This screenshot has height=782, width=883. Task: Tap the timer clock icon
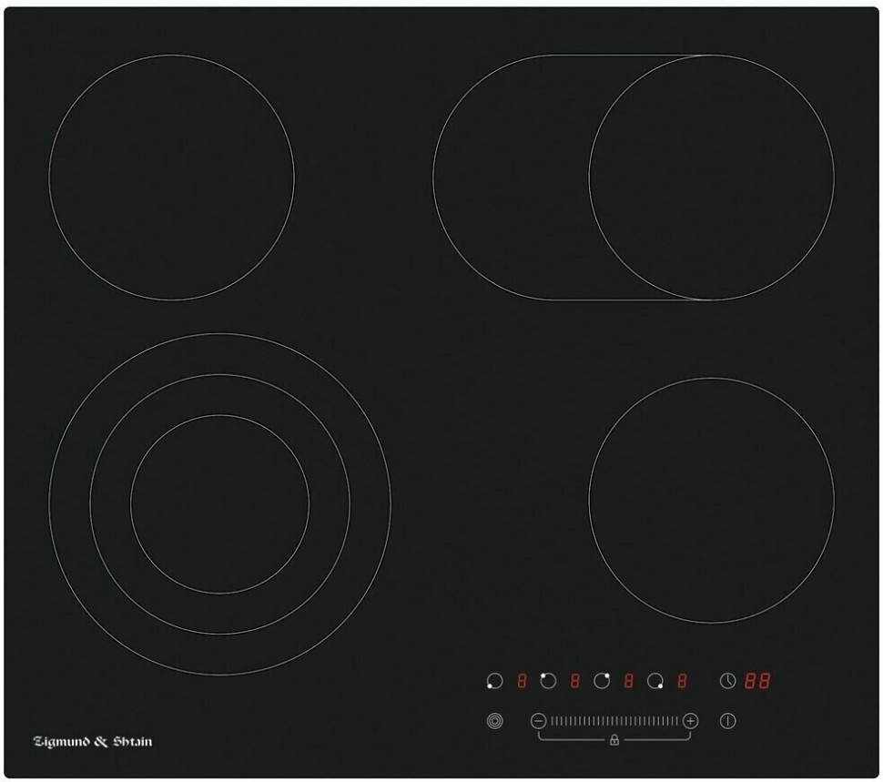click(x=727, y=681)
